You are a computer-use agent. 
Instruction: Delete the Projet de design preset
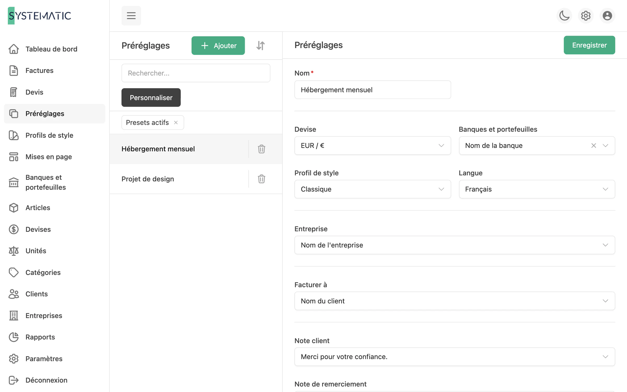262,179
